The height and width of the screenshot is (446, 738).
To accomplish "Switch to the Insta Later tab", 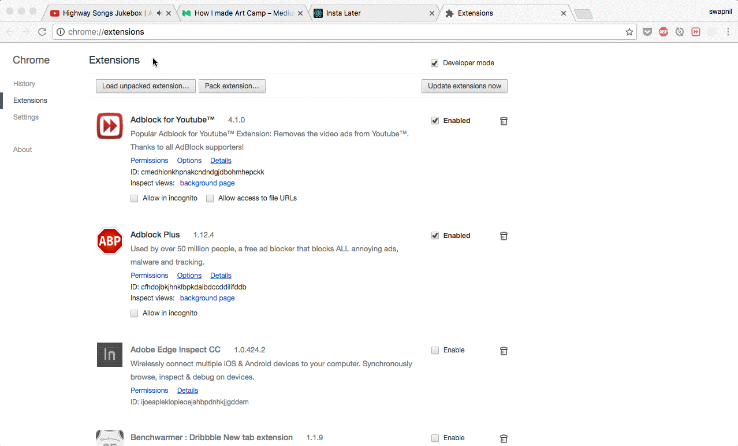I will [375, 13].
